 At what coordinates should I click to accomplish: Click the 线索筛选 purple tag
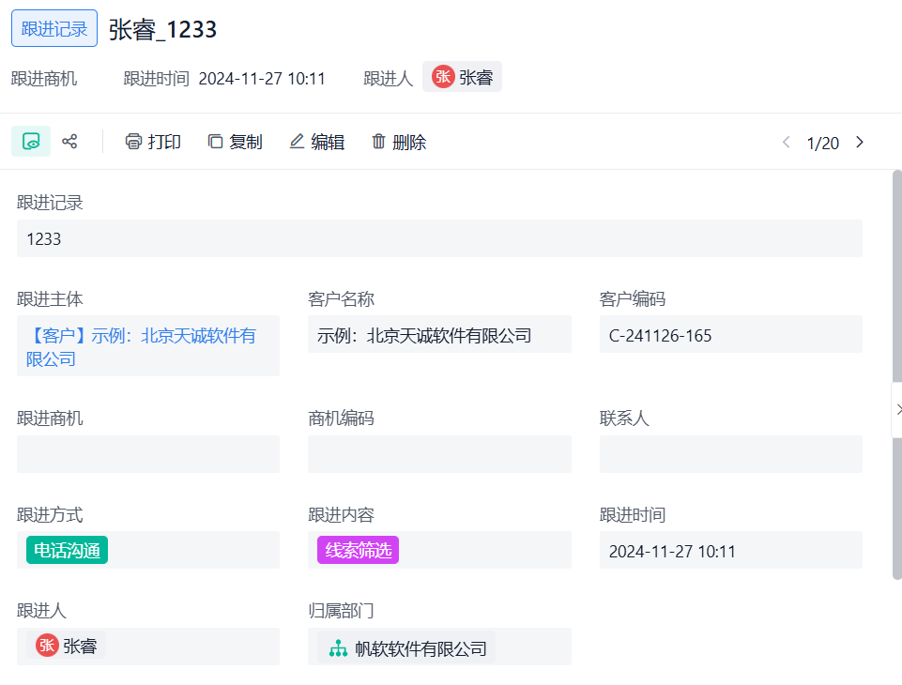358,550
